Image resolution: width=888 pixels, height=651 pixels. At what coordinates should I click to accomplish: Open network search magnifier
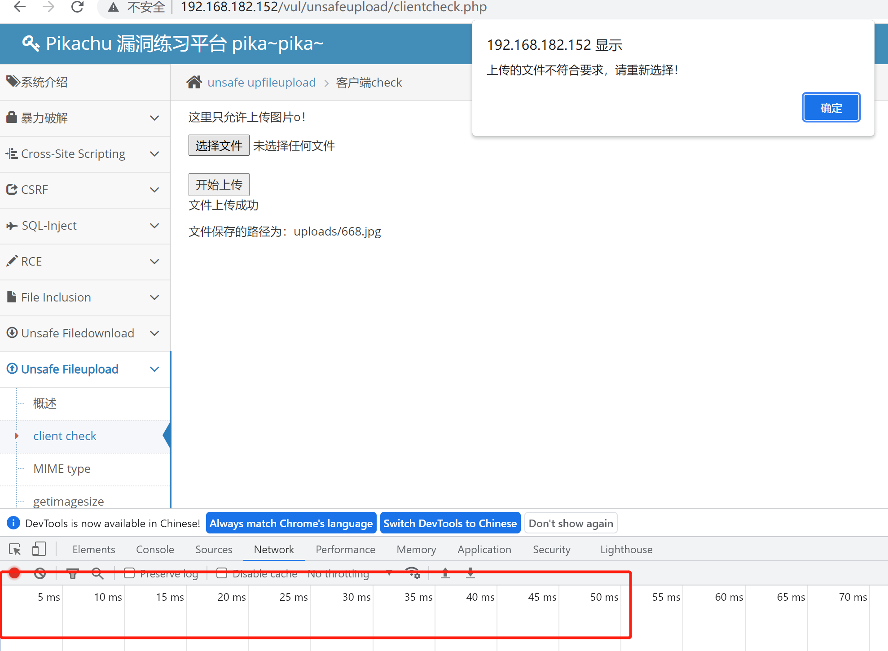97,573
